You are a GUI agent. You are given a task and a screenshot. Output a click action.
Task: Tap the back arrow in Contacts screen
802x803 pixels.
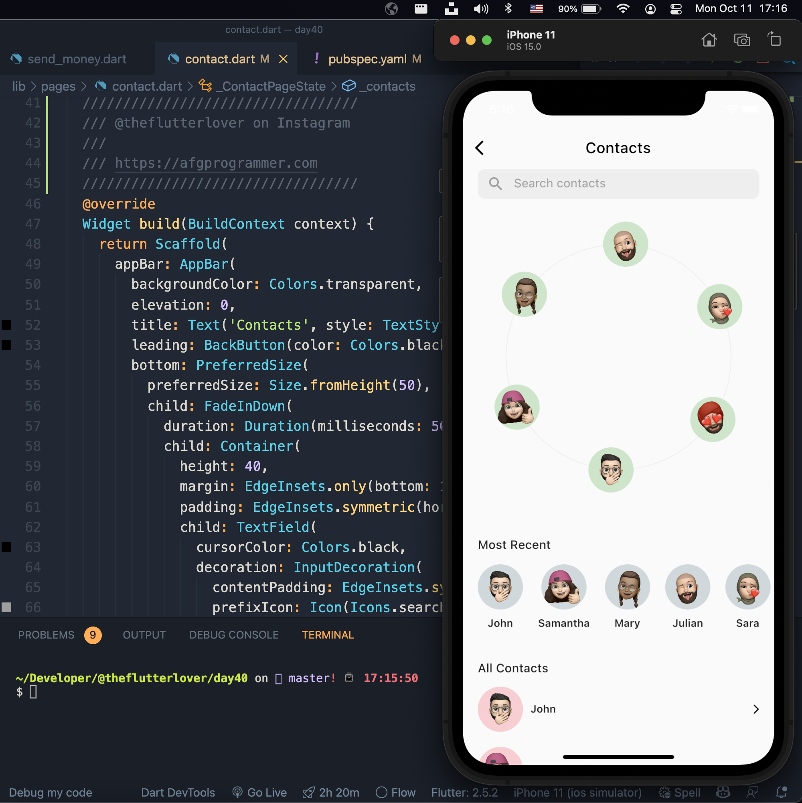click(480, 148)
